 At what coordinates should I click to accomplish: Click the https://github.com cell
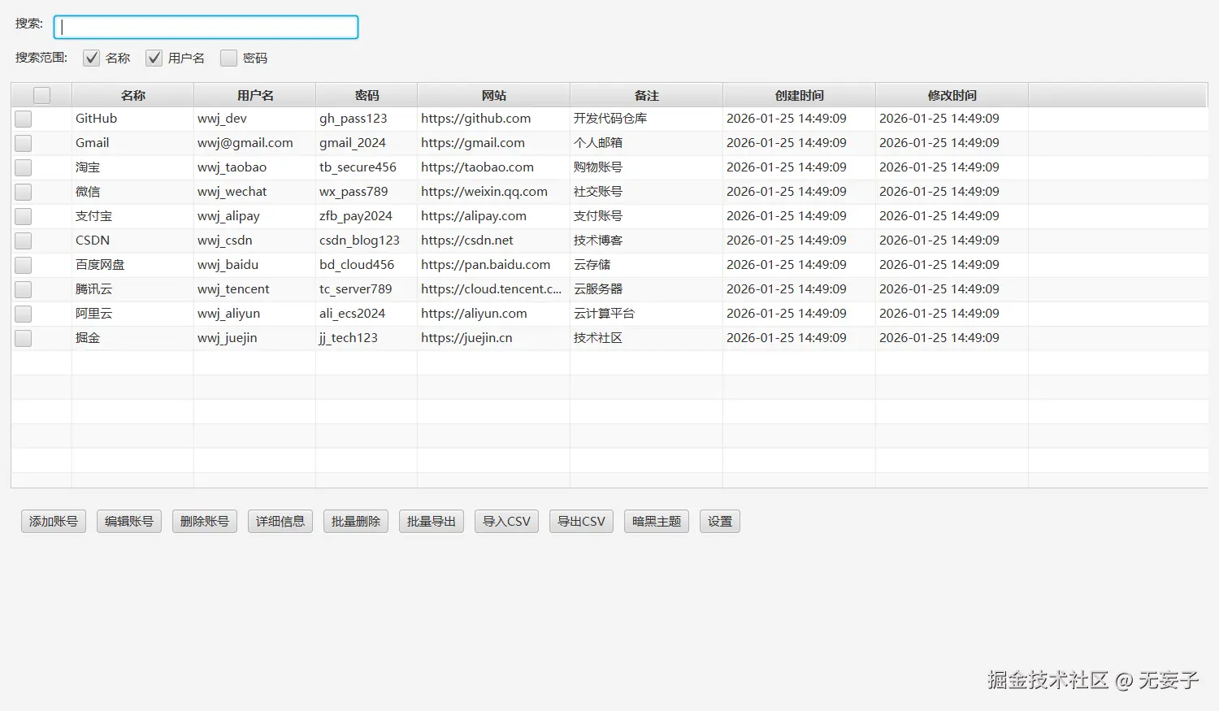pyautogui.click(x=494, y=119)
